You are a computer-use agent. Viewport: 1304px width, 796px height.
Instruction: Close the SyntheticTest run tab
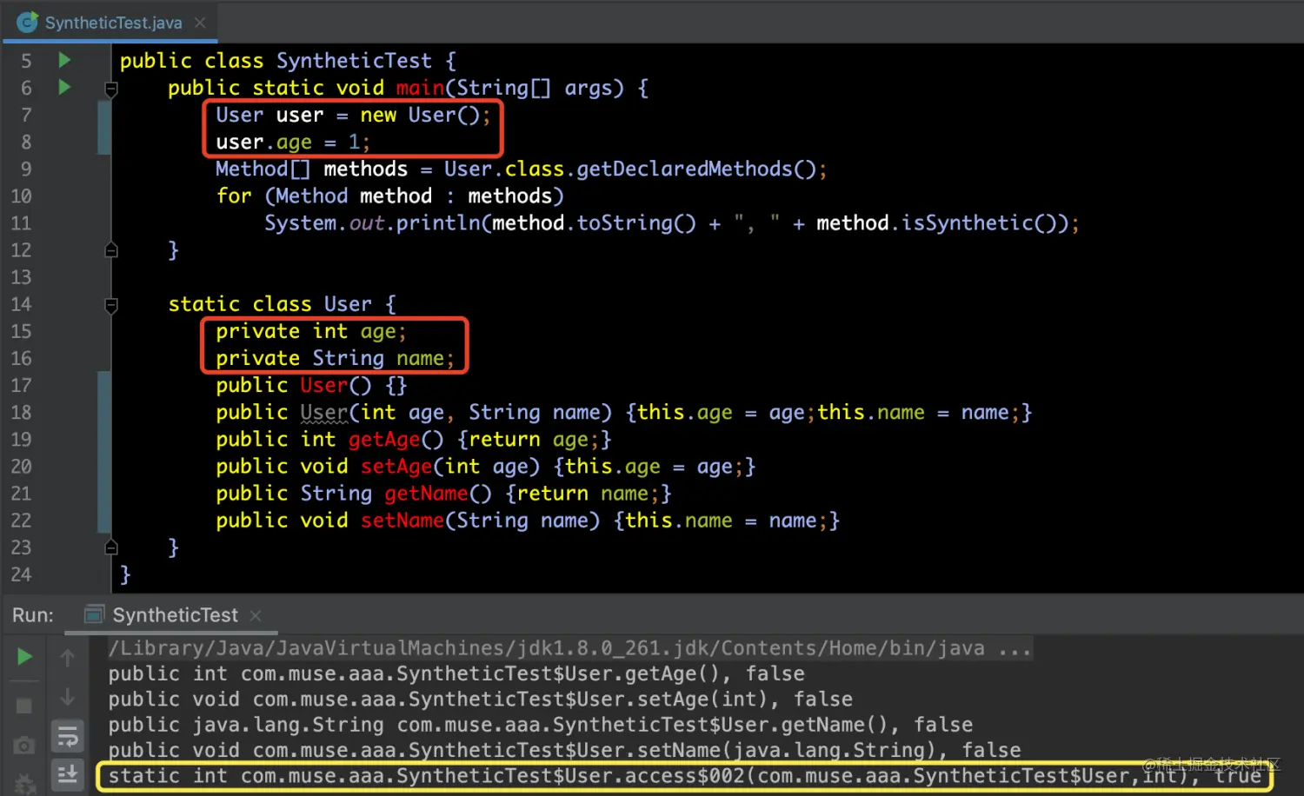point(256,615)
